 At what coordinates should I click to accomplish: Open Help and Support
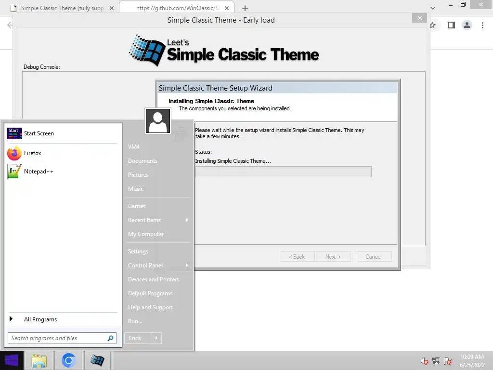coord(150,307)
